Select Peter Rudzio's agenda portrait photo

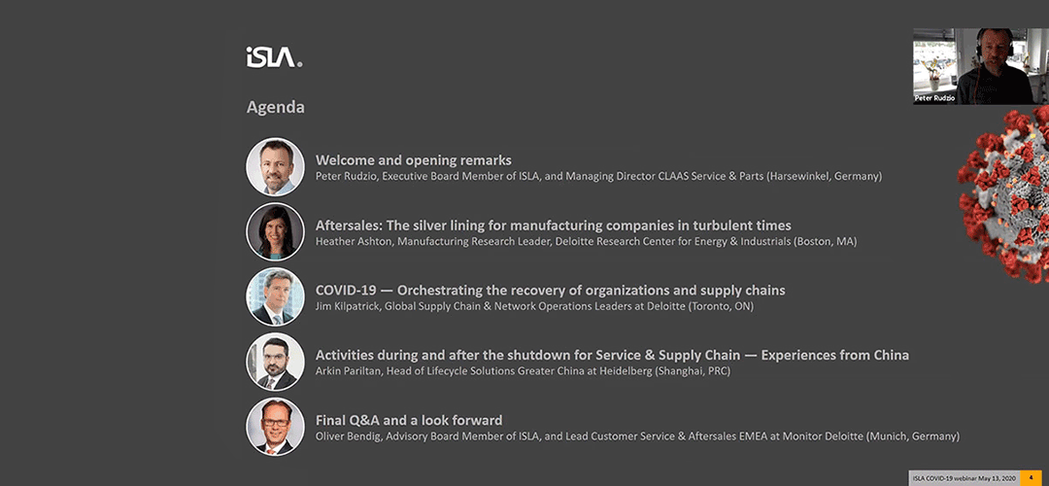[275, 166]
